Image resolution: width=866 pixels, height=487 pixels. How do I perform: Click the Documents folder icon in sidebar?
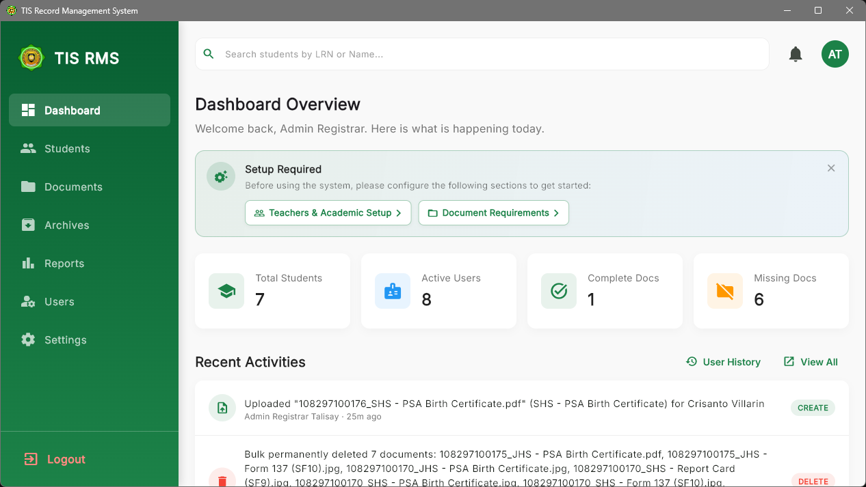[28, 186]
